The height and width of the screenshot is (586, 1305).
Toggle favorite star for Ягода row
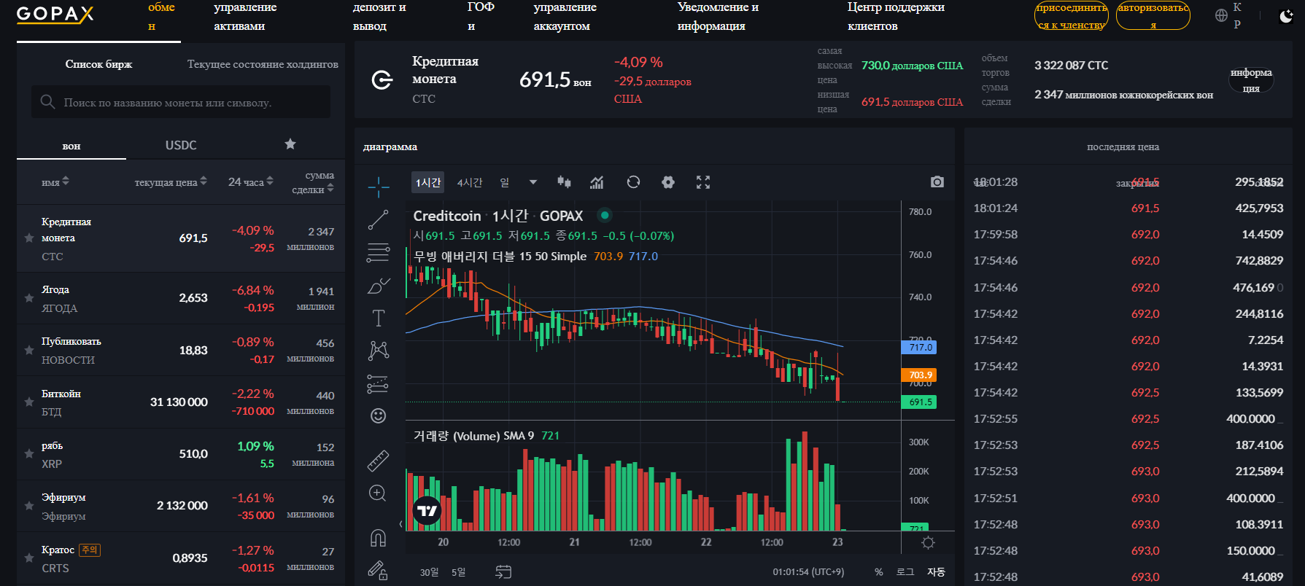coord(29,298)
